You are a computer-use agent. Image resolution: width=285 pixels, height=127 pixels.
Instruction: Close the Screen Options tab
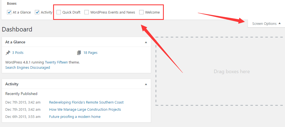266,24
